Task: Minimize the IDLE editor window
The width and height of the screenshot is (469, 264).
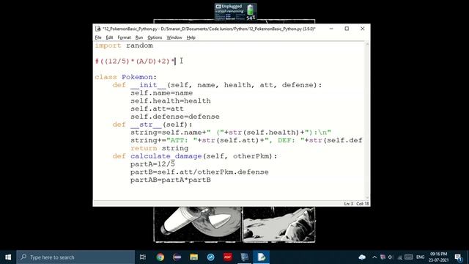Action: click(x=331, y=29)
